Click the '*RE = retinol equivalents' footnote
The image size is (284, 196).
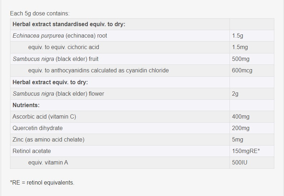pos(42,183)
